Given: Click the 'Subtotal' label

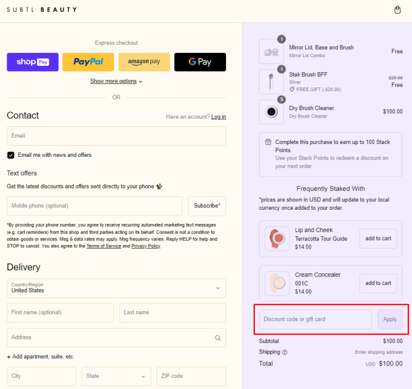Looking at the screenshot, I should (269, 341).
